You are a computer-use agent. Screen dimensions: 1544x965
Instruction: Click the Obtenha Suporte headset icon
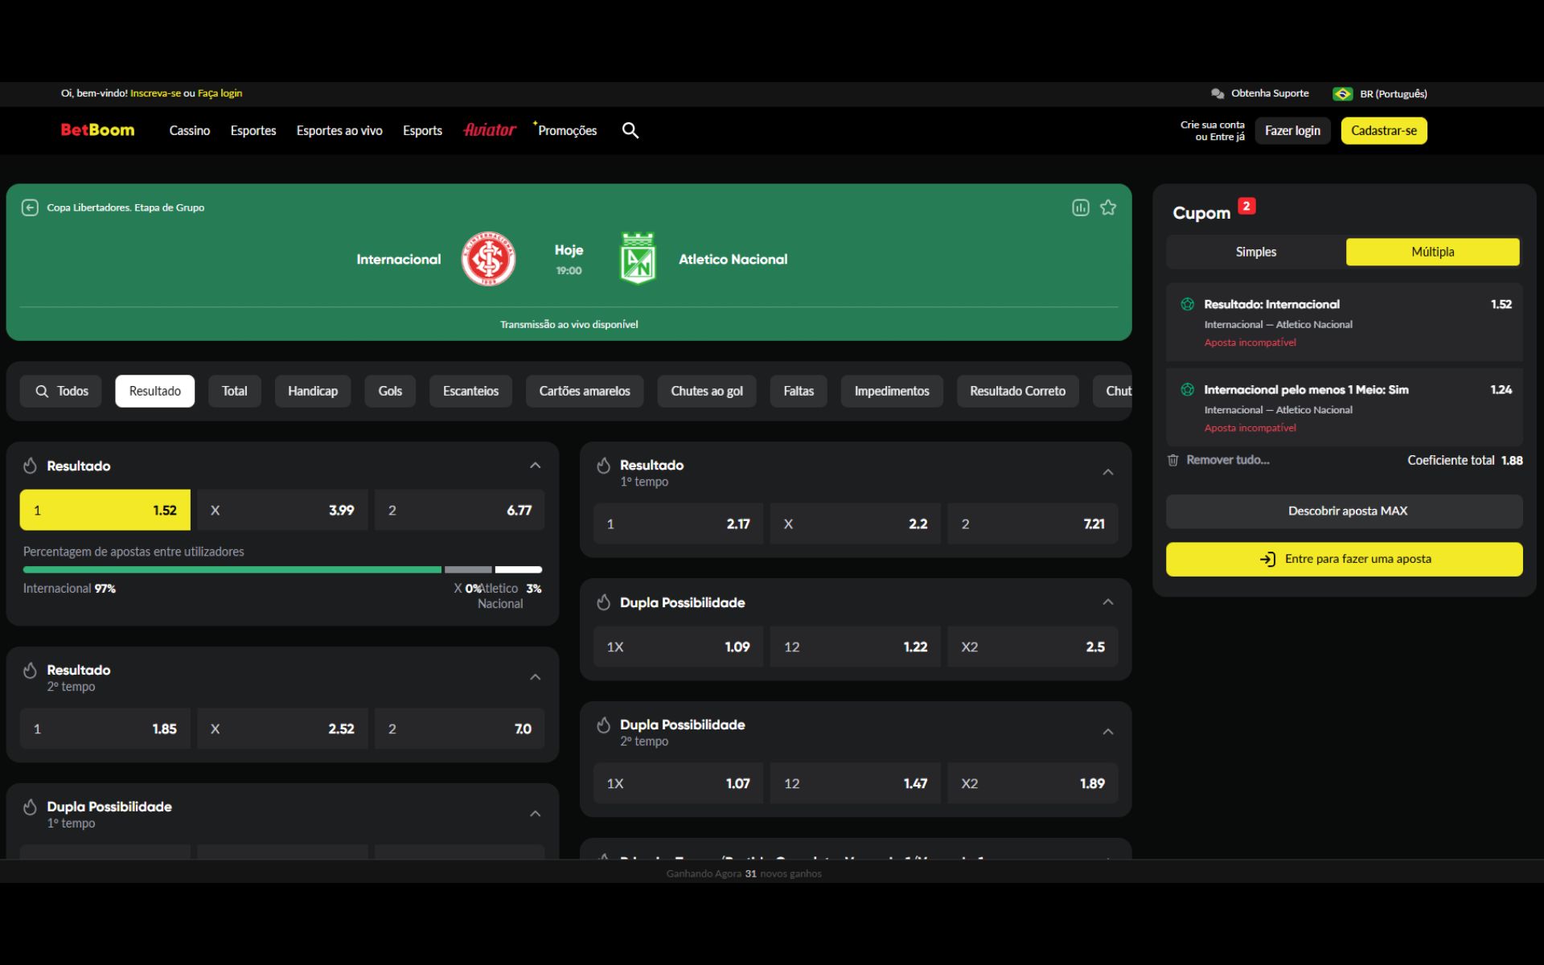pos(1217,93)
